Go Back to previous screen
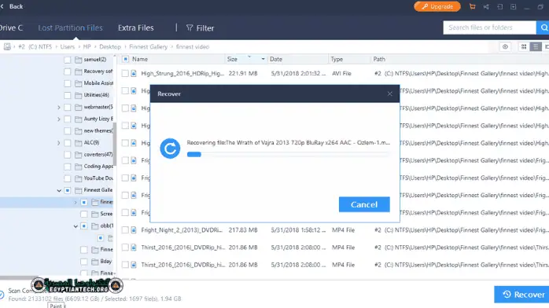Image resolution: width=549 pixels, height=308 pixels. (12, 6)
